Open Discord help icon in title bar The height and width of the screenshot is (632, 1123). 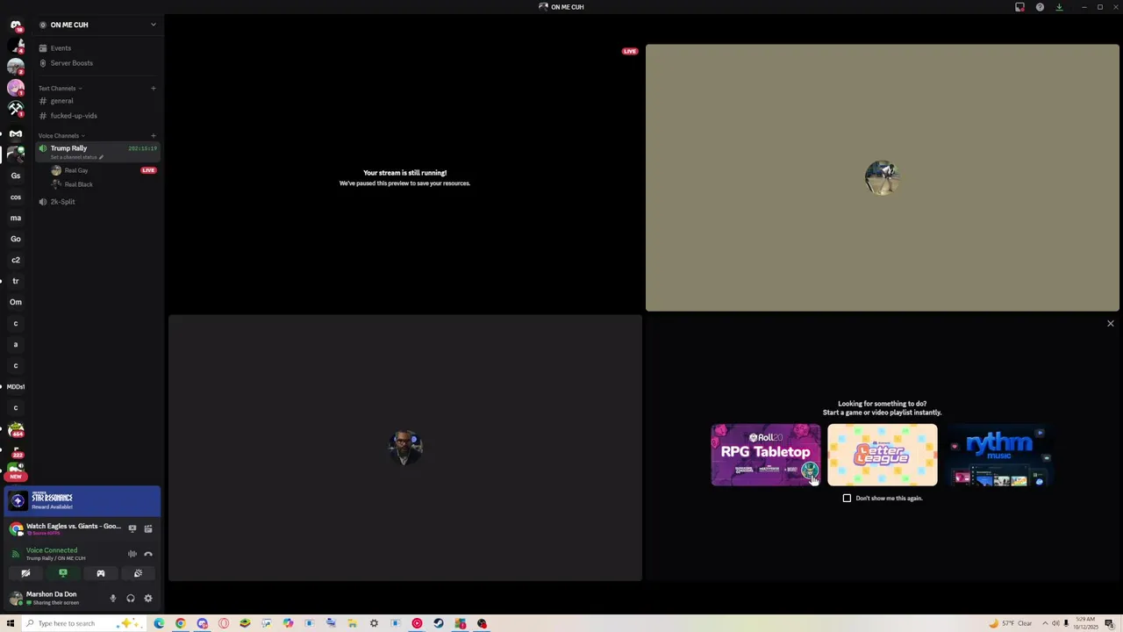(x=1040, y=7)
